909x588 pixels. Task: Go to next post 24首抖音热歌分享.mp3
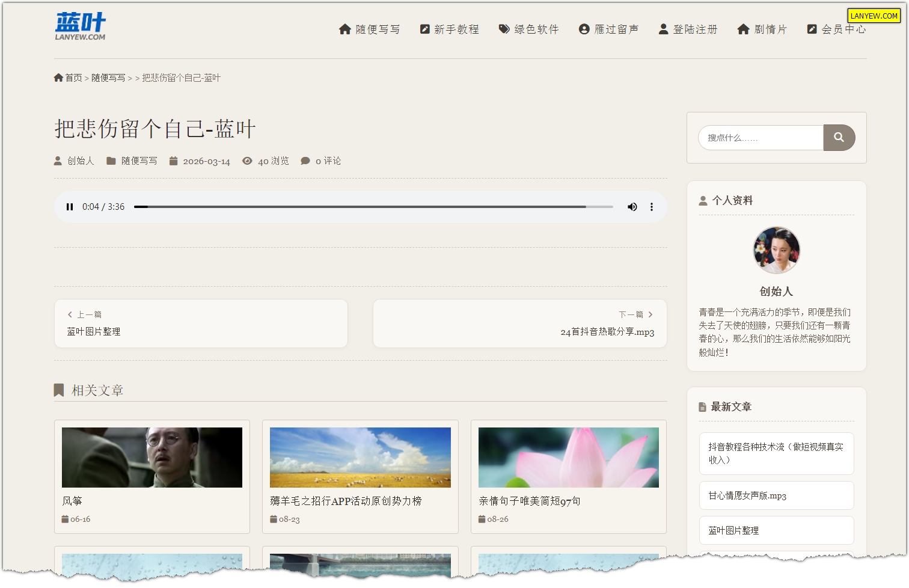pos(520,323)
